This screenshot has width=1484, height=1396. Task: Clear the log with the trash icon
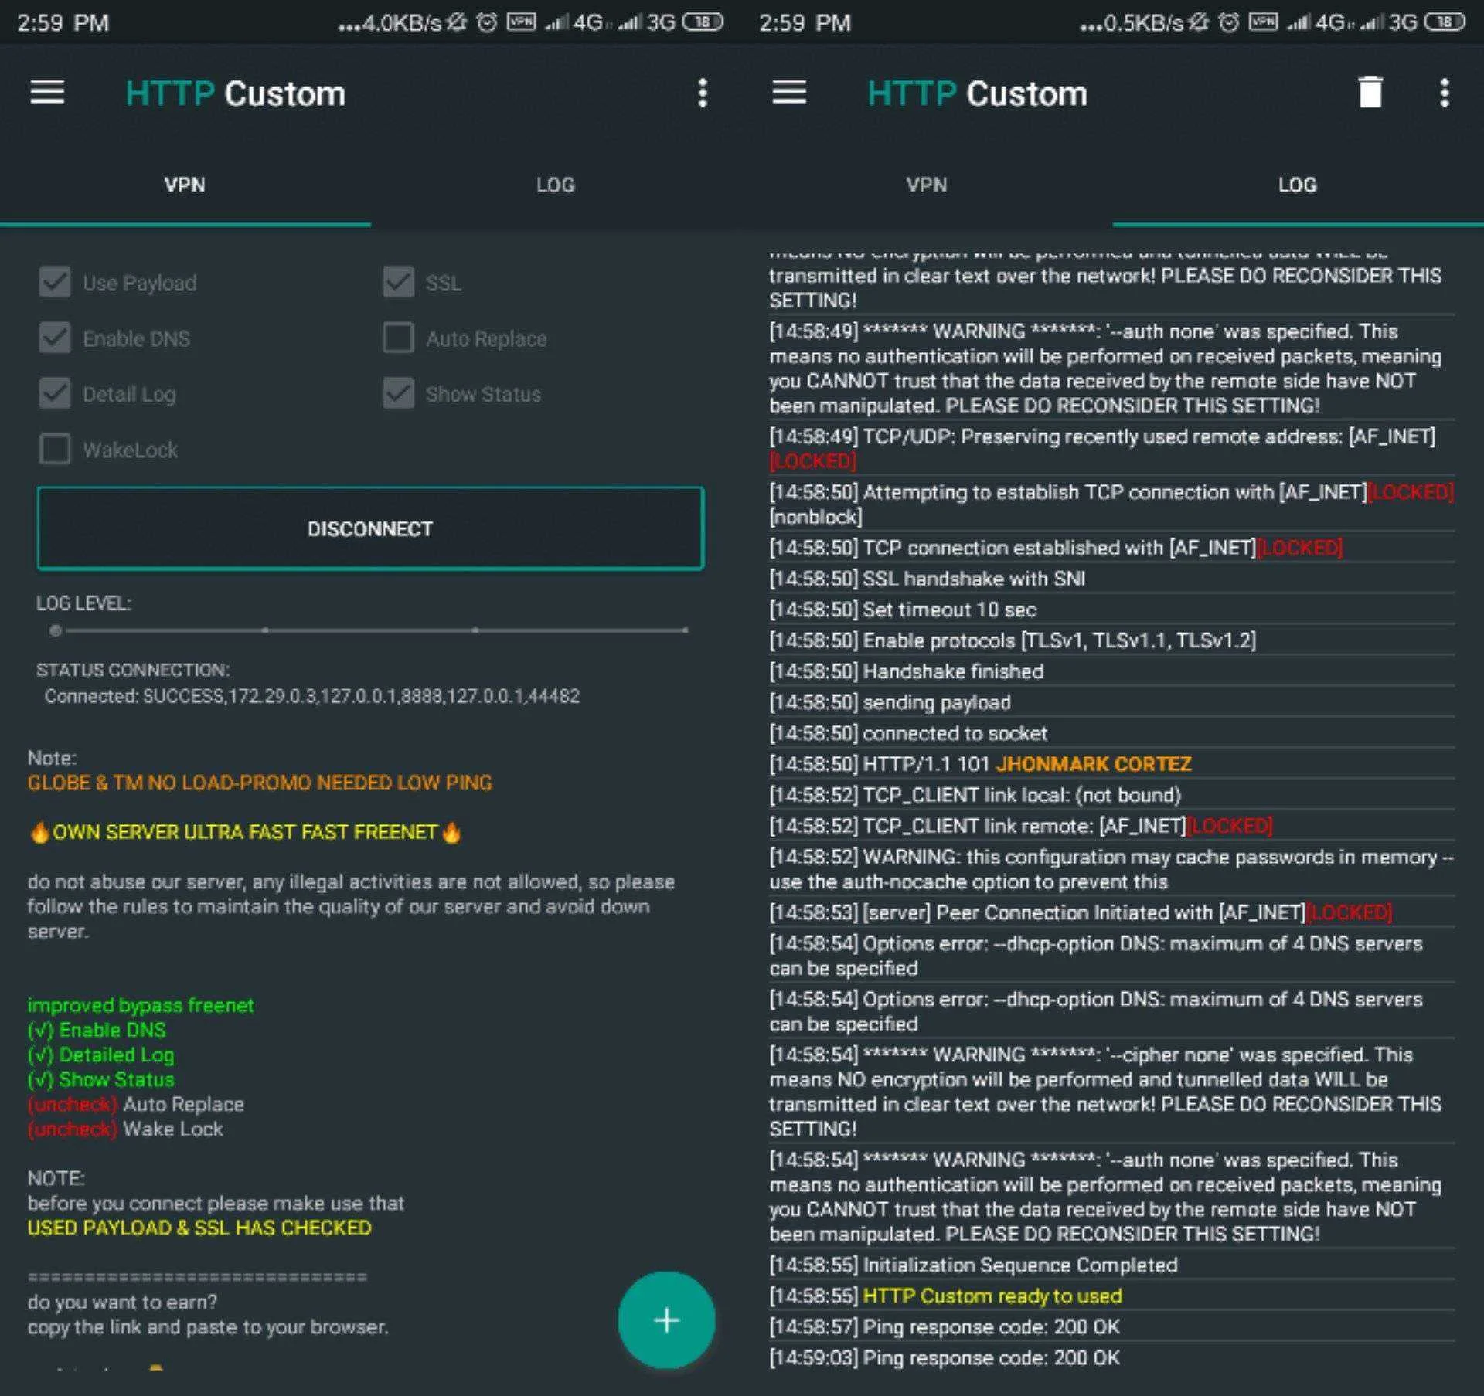click(x=1370, y=93)
